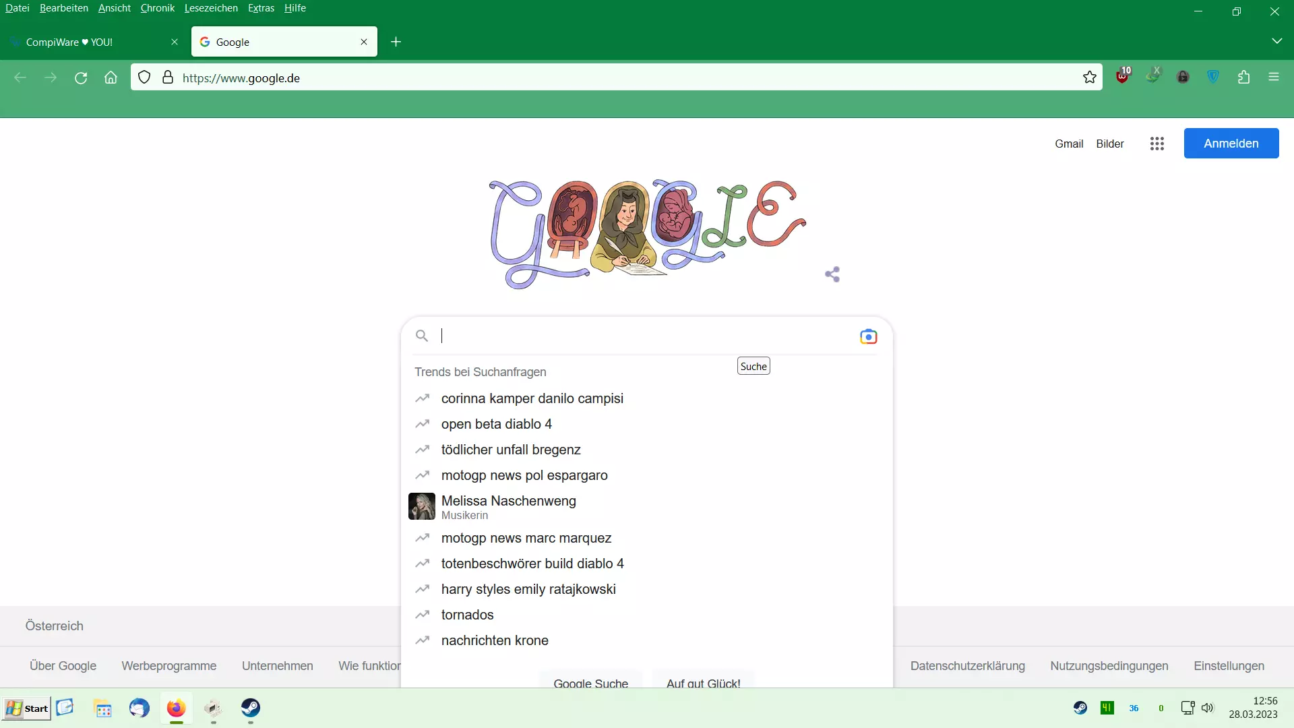The width and height of the screenshot is (1294, 728).
Task: Click the padlock site info icon
Action: (x=168, y=78)
